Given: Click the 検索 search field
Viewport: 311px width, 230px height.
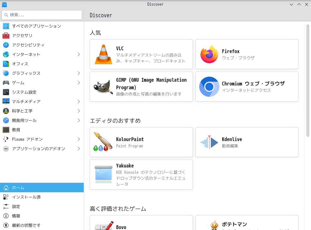Looking at the screenshot, I should (x=42, y=15).
